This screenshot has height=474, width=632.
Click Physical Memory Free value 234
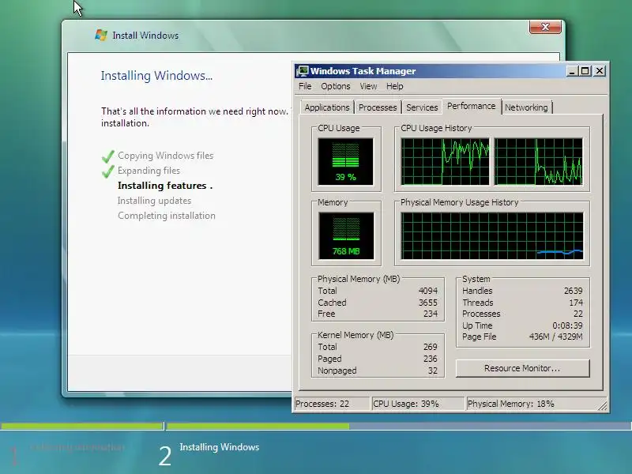431,314
